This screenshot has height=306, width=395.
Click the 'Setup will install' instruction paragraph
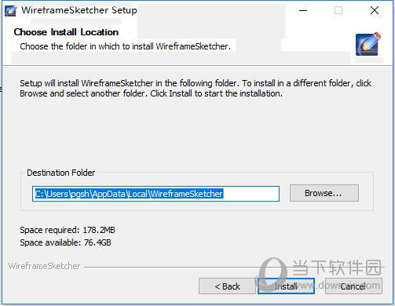tap(196, 88)
